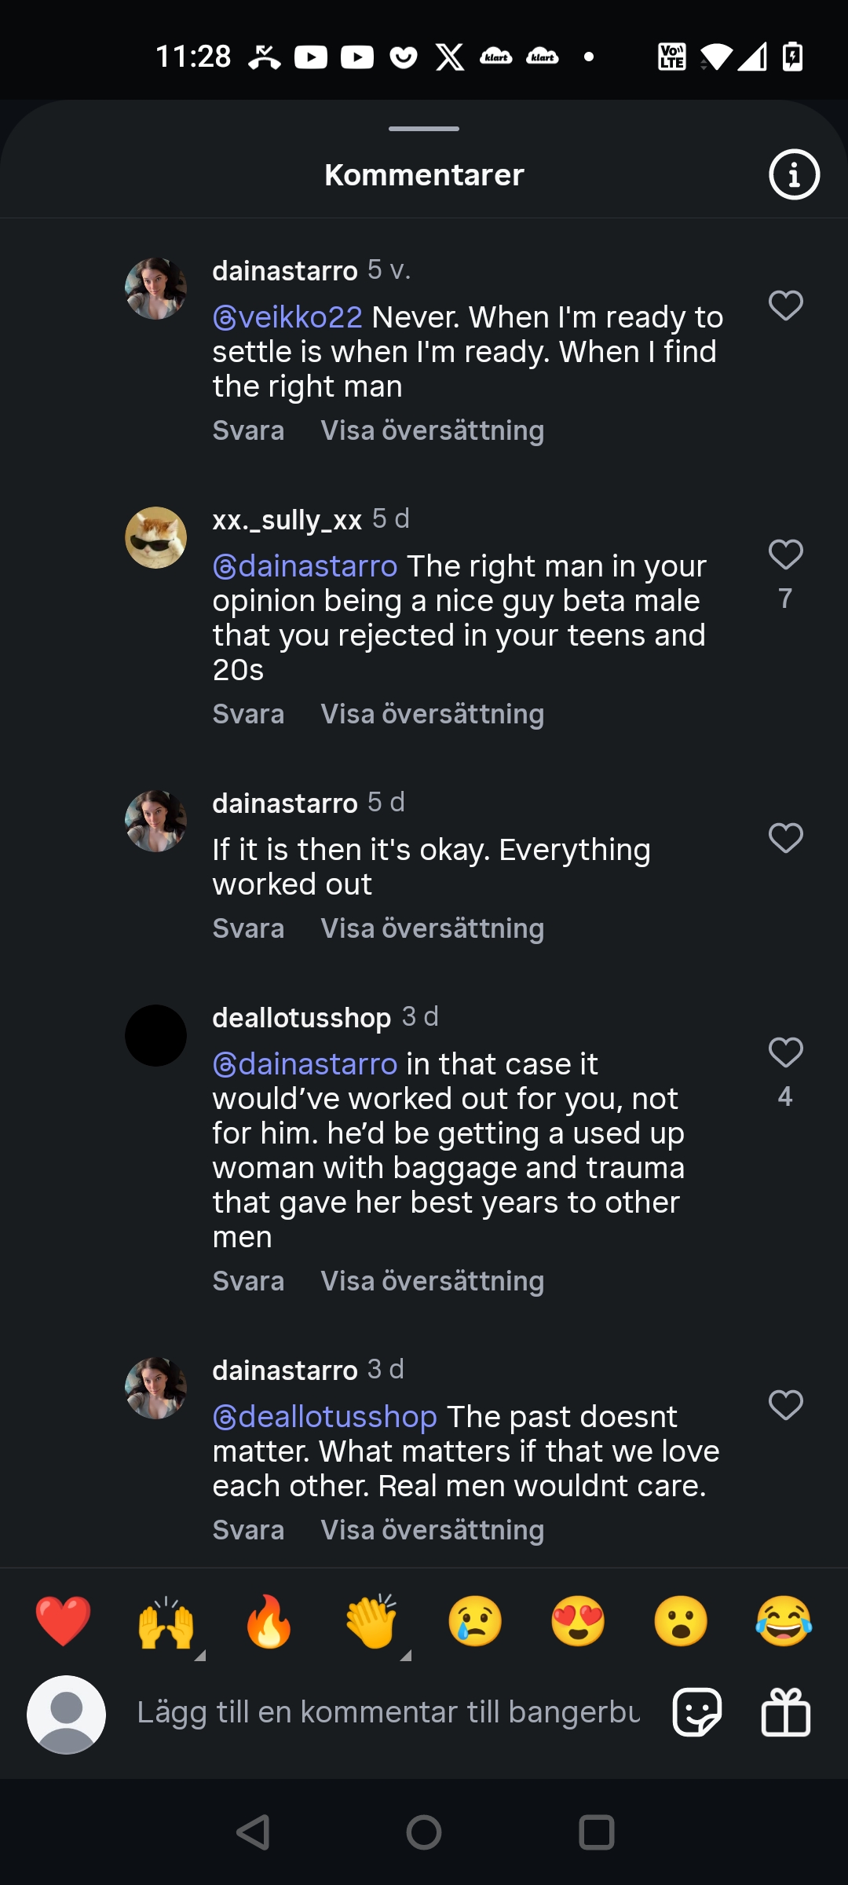Open the @veikko22 mention link
Viewport: 848px width, 1885px height.
pos(288,317)
